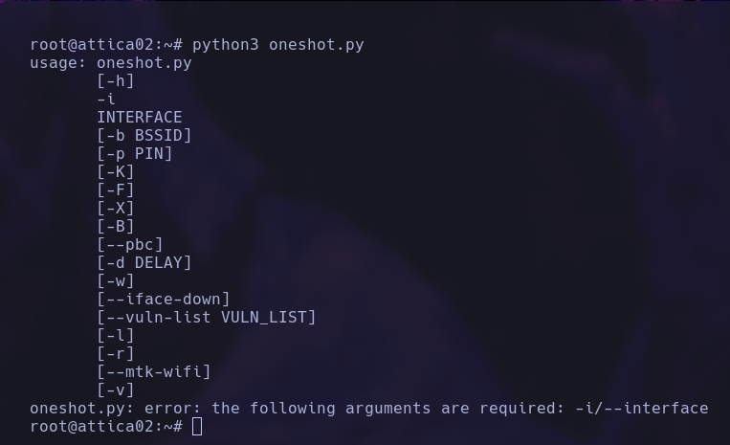Click the typed command python3 oneshot.py

pos(277,45)
